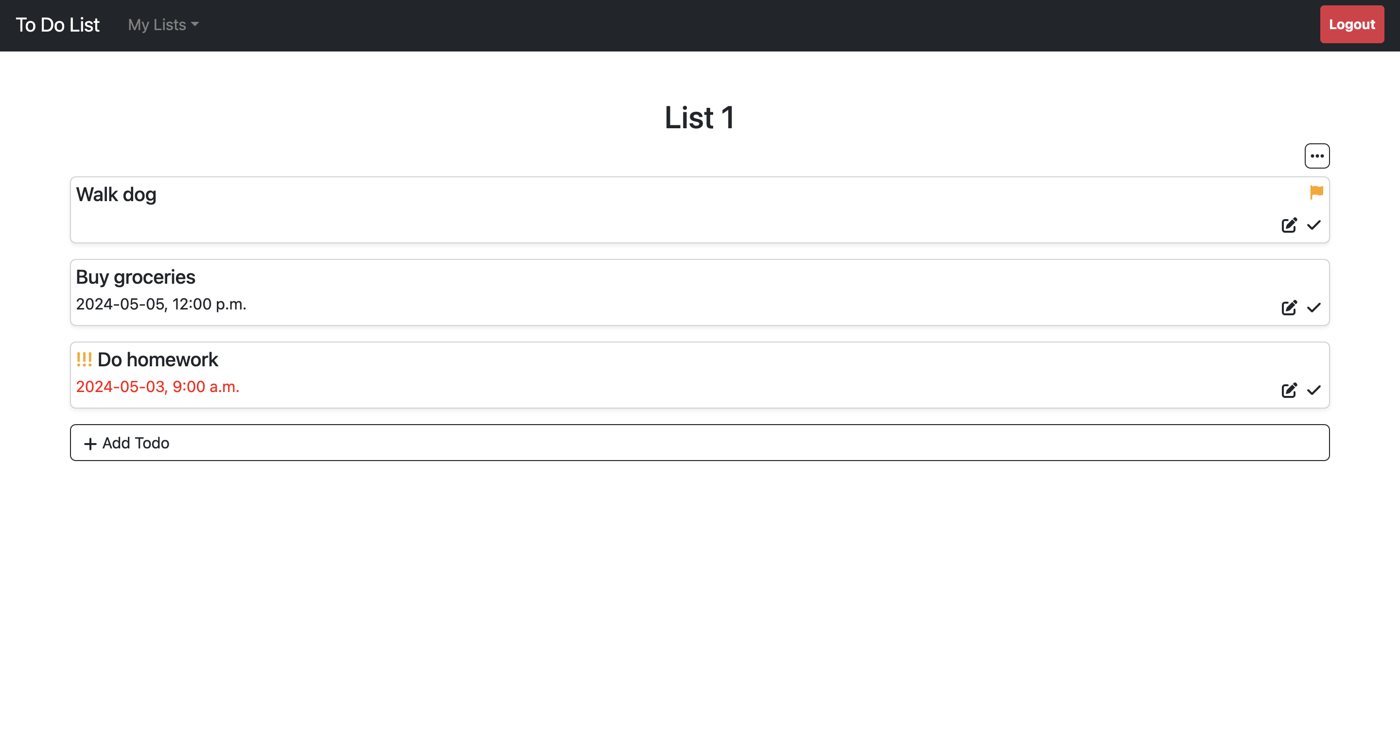Click the edit icon on Buy groceries

coord(1290,308)
